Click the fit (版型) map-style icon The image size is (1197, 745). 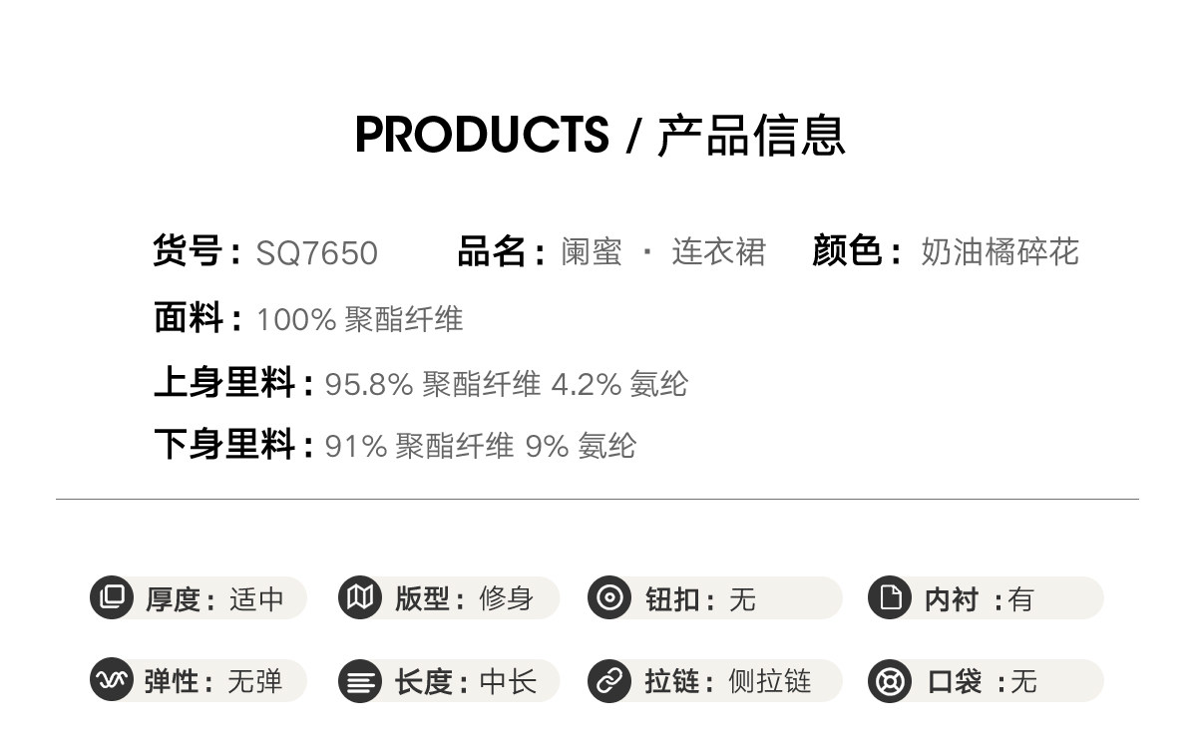[360, 598]
